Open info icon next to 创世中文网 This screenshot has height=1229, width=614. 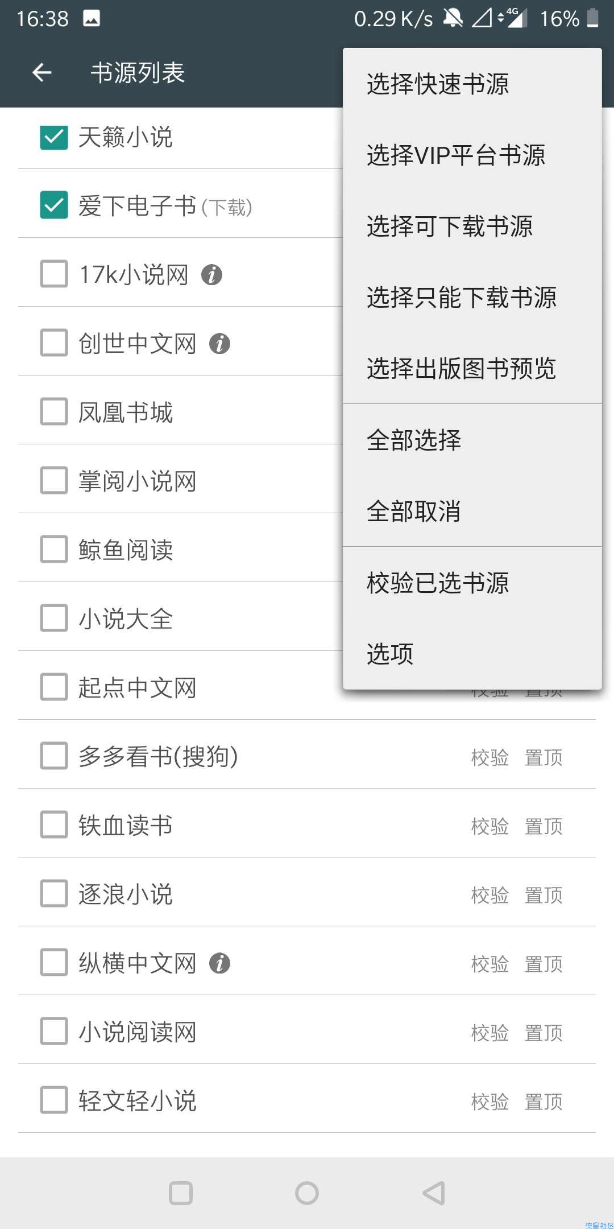click(219, 344)
